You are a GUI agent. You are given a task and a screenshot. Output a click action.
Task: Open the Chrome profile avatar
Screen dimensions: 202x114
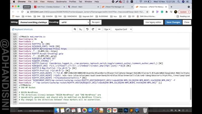[175, 12]
